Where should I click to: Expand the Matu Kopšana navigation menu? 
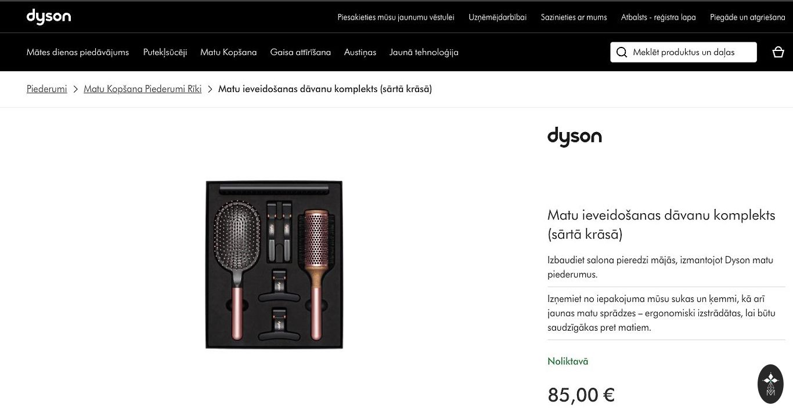click(x=228, y=52)
